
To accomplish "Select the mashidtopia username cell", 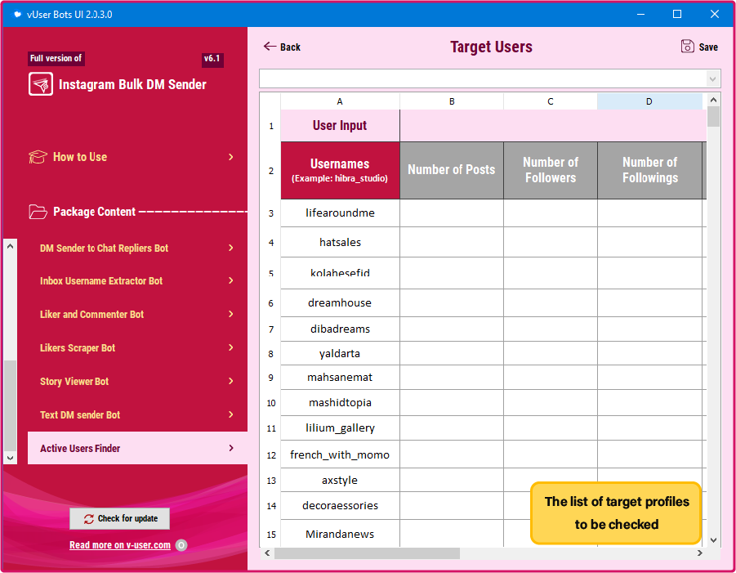I will tap(340, 402).
